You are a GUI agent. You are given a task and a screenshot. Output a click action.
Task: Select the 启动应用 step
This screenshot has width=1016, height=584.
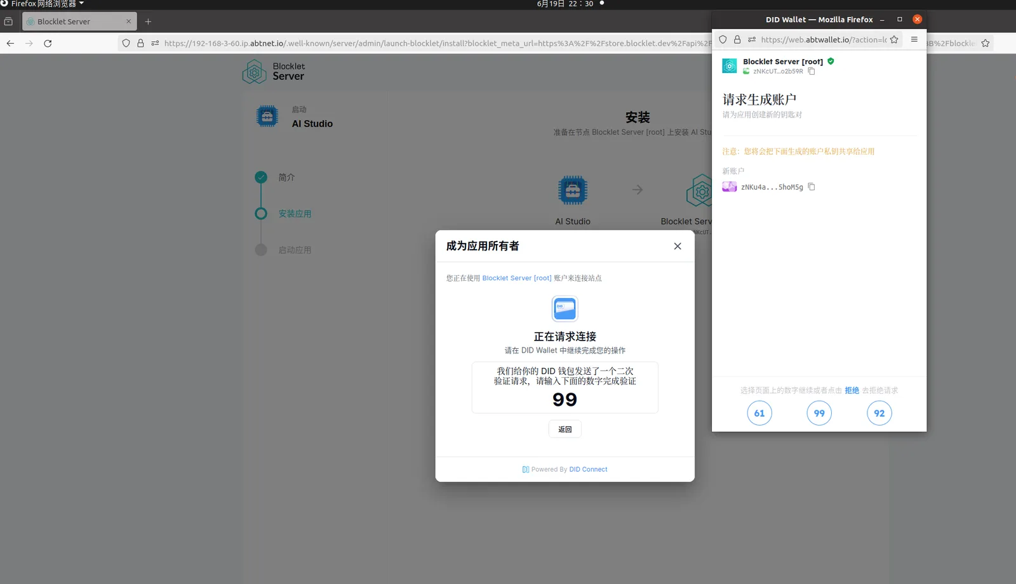coord(295,250)
